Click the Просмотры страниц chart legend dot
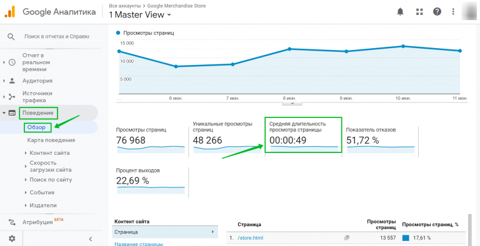480x246 pixels. [119, 32]
